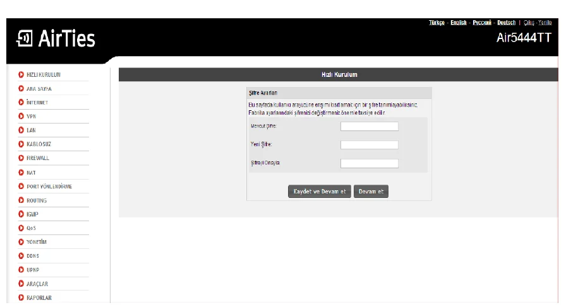Viewport: 578px width, 305px height.
Task: Click the red arrow icon beside ROUTING
Action: tap(21, 200)
